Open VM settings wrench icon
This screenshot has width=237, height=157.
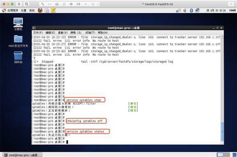[43, 4]
